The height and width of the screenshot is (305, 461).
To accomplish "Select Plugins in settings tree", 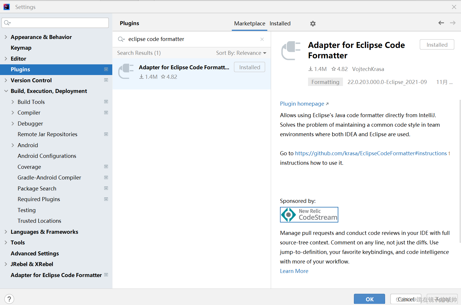I will tap(56, 70).
